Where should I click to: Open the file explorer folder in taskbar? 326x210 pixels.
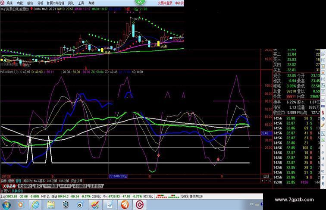coord(50,205)
